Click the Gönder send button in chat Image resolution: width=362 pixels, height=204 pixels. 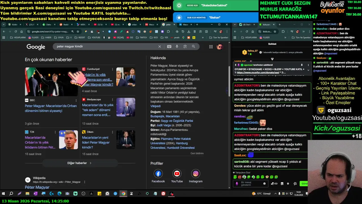point(304,184)
